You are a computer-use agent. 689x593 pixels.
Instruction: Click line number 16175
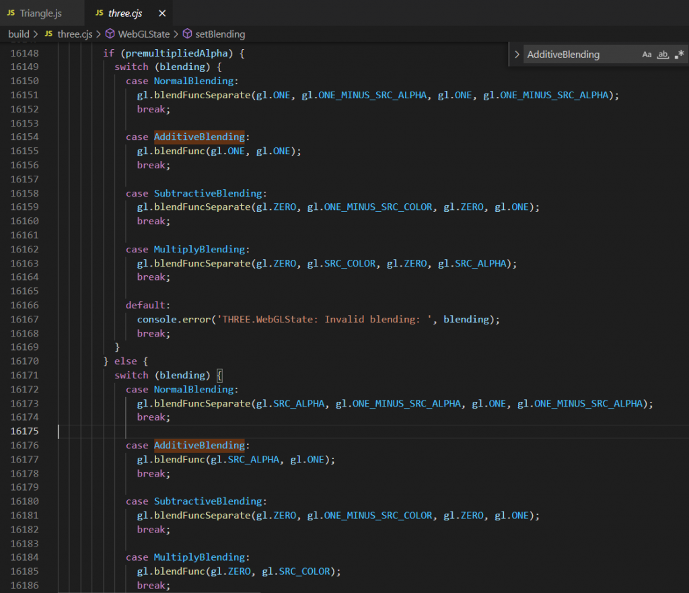click(25, 431)
